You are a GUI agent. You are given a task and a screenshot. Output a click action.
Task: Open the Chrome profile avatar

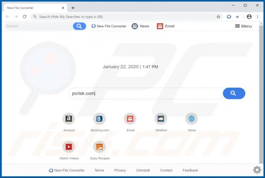click(x=249, y=17)
